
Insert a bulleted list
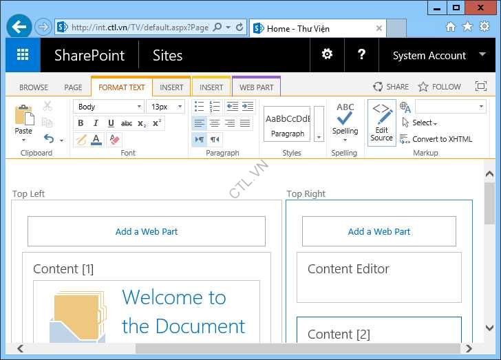click(x=199, y=107)
